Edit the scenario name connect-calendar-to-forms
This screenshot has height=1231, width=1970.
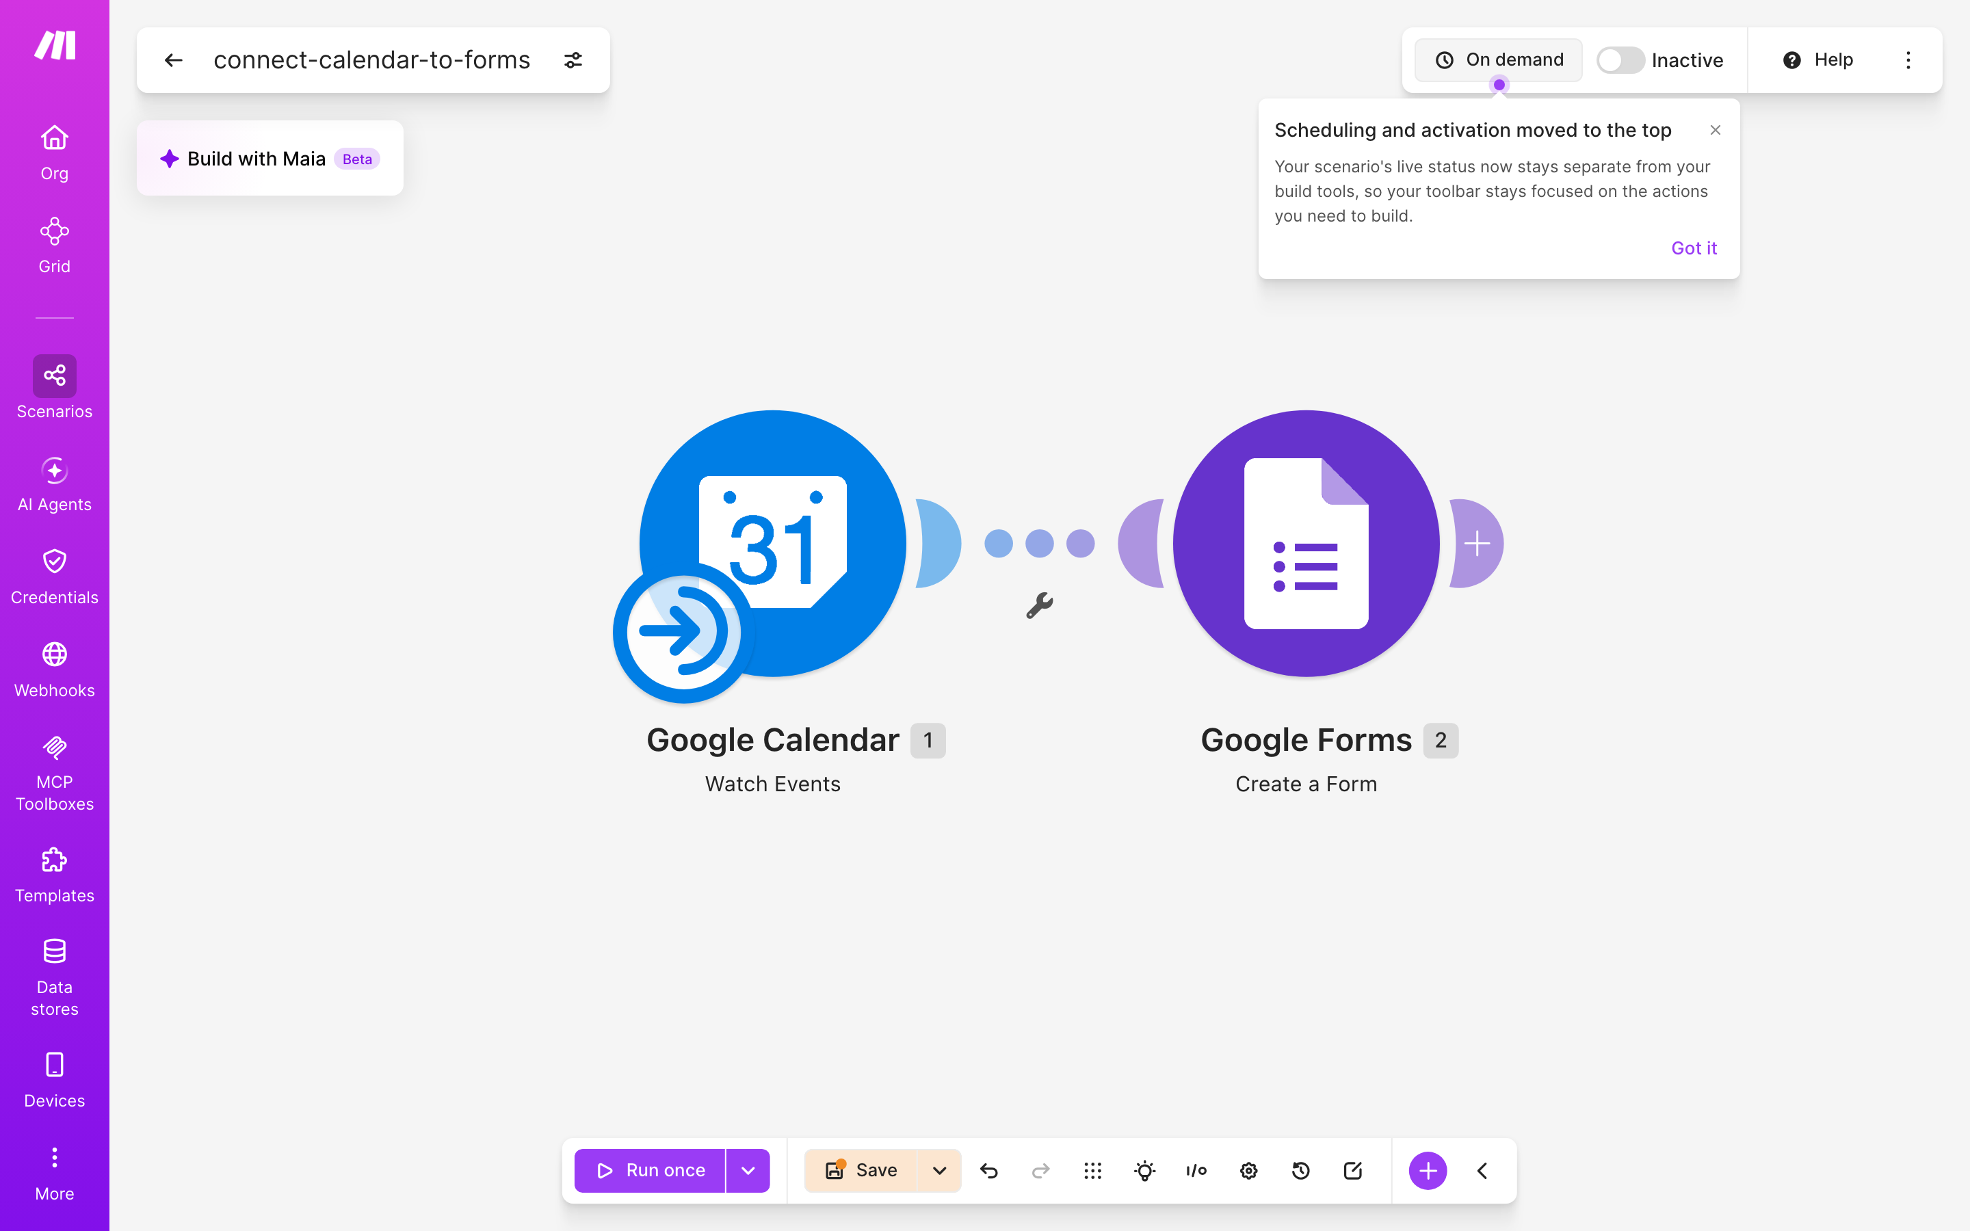(x=372, y=60)
